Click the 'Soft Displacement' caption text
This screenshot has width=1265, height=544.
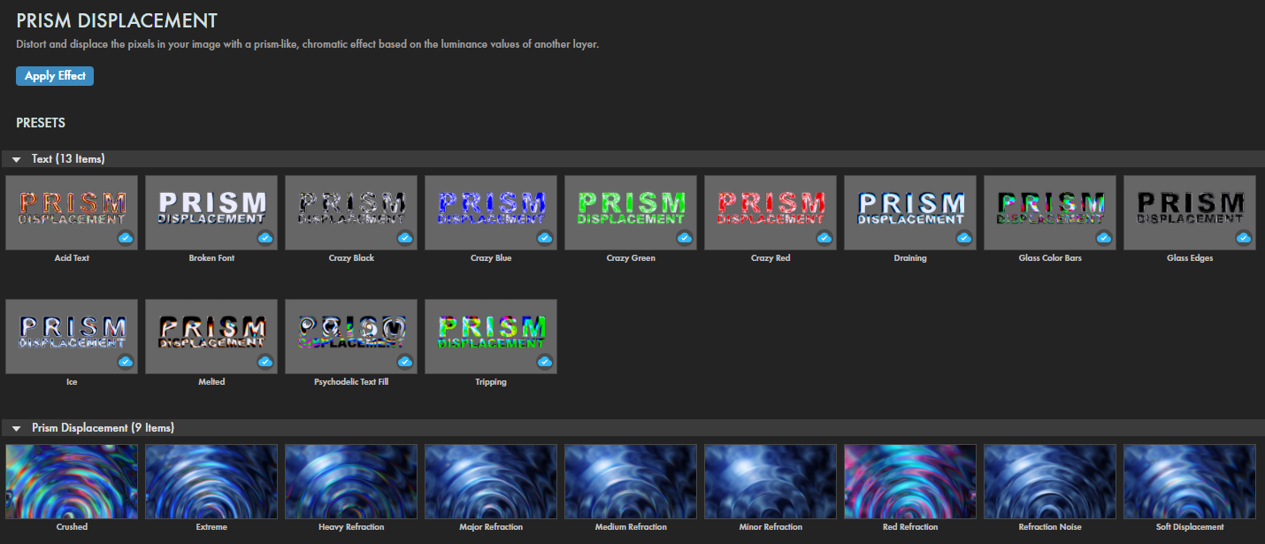coord(1190,527)
